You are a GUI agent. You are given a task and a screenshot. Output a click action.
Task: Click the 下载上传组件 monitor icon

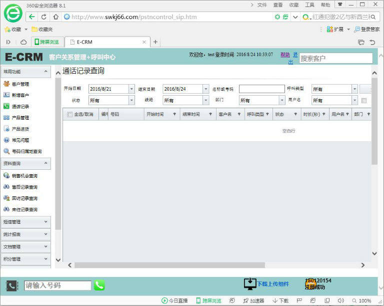[250, 284]
